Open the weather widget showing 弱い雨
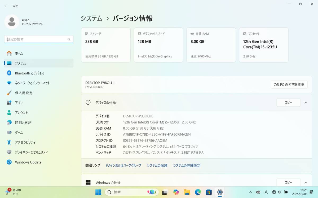 tap(13, 192)
